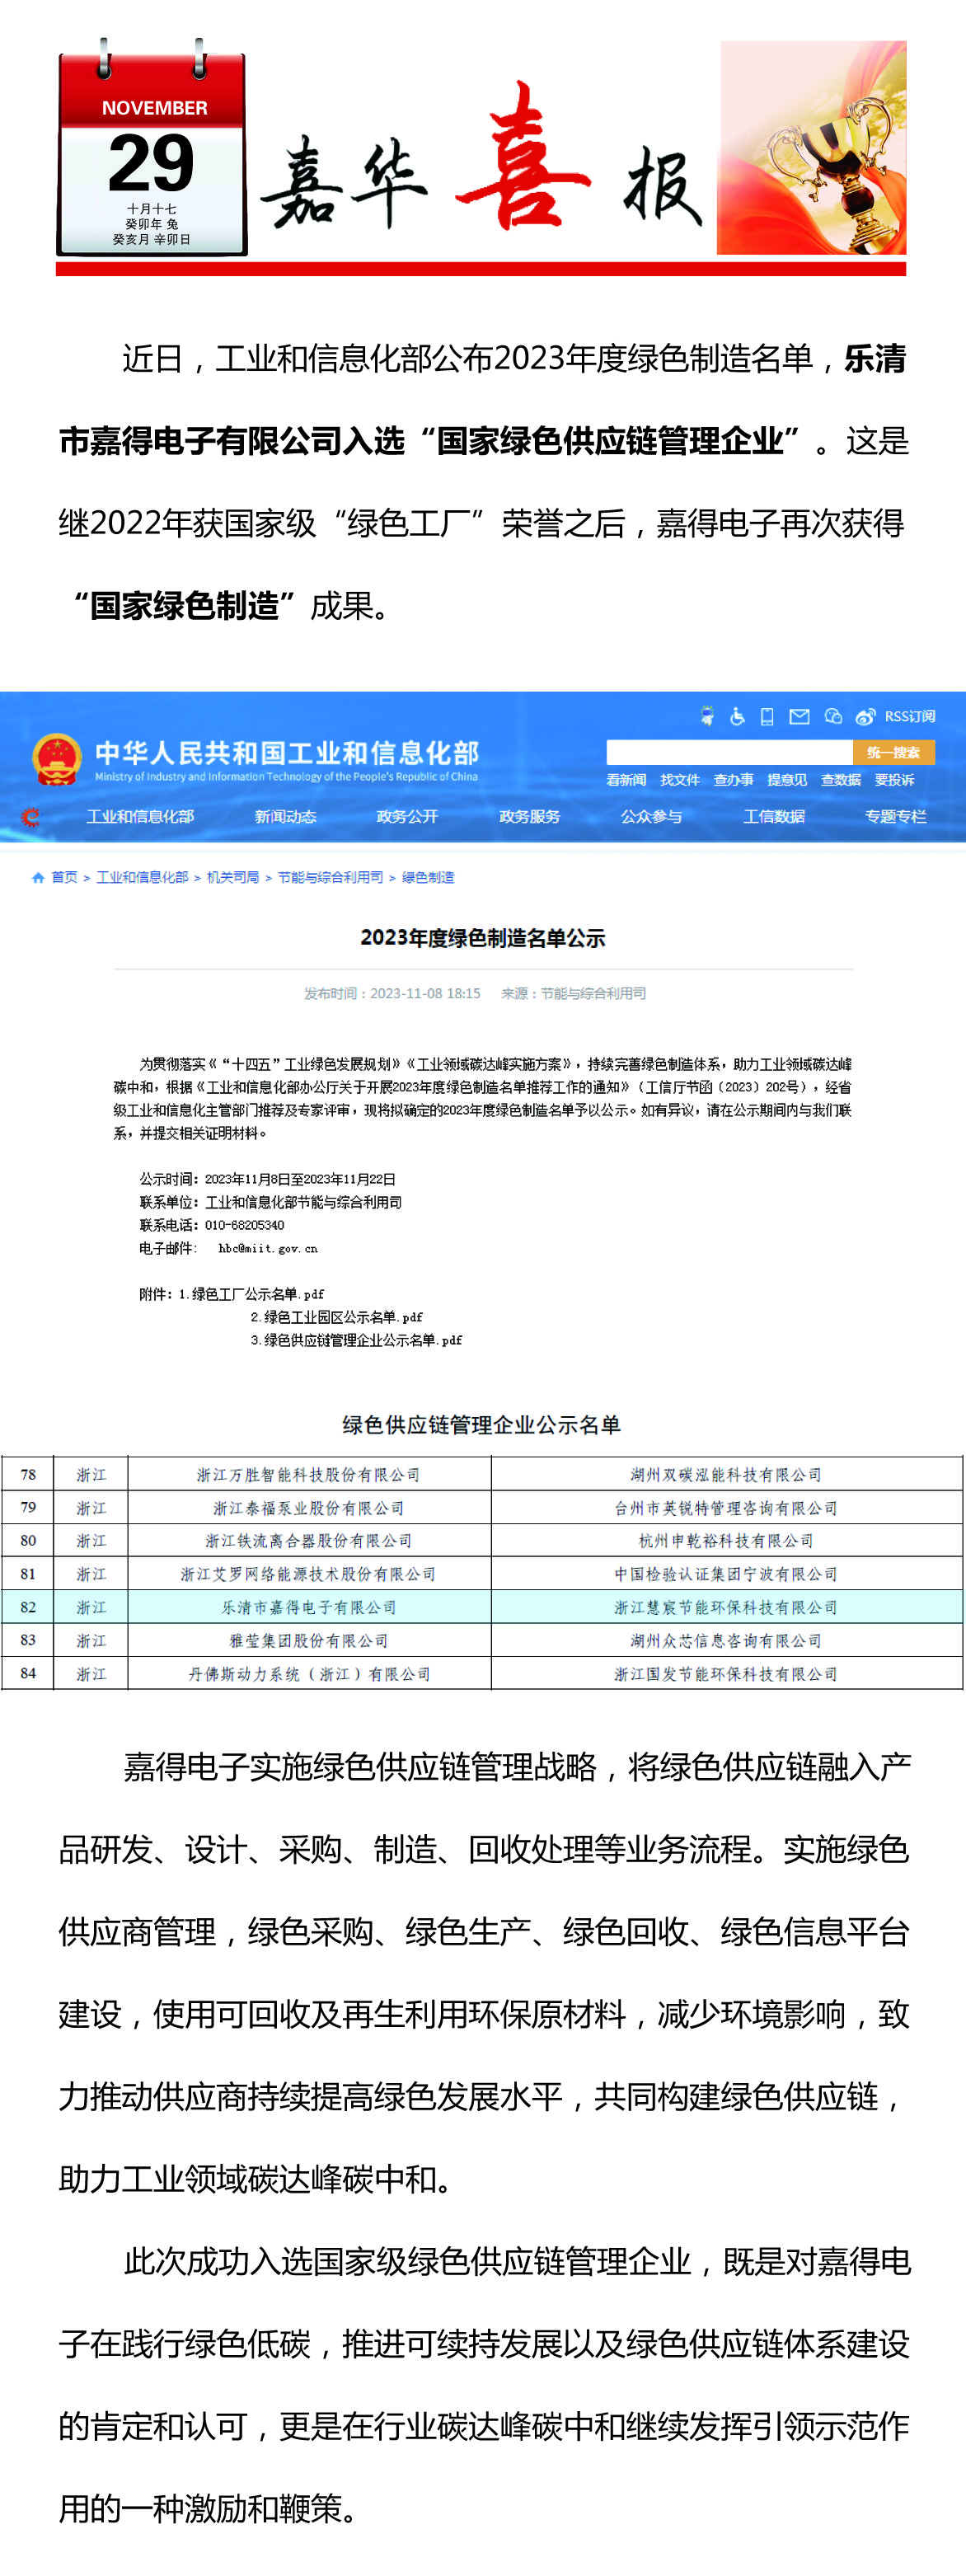This screenshot has height=2576, width=966.
Task: Open the 工业和信息化部 navigation menu
Action: pos(140,817)
